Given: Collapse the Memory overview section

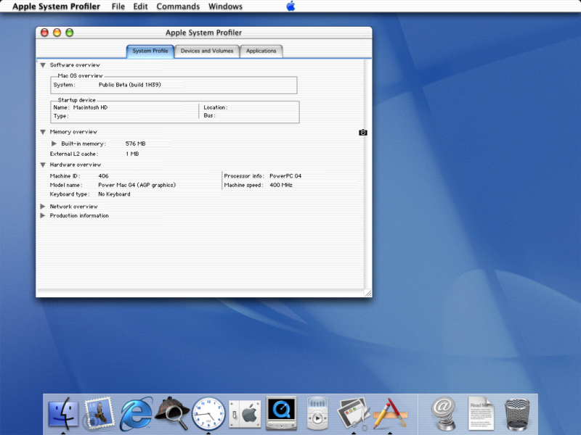Looking at the screenshot, I should click(x=43, y=131).
